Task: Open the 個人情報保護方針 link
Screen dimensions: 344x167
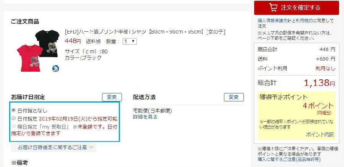Action: point(275,21)
